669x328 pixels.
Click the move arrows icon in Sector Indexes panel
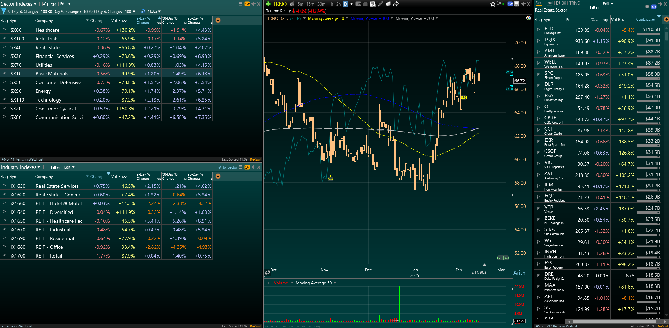pyautogui.click(x=254, y=4)
